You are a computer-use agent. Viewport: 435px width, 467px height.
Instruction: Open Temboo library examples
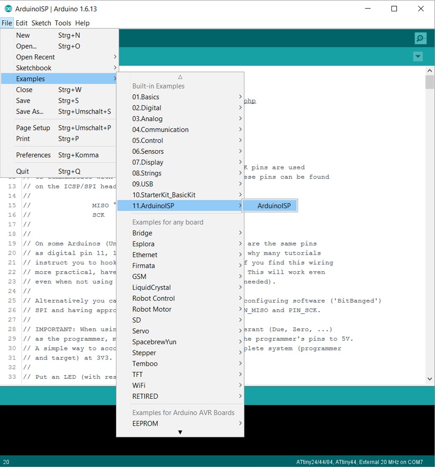[x=180, y=364]
